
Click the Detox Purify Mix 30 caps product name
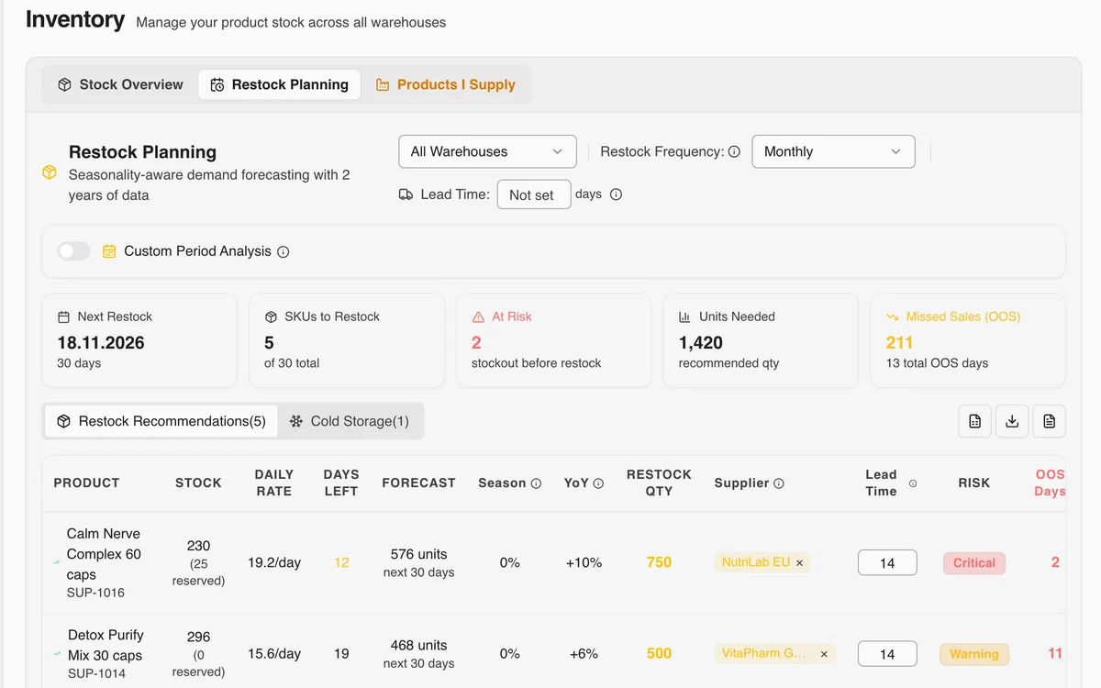(x=106, y=645)
